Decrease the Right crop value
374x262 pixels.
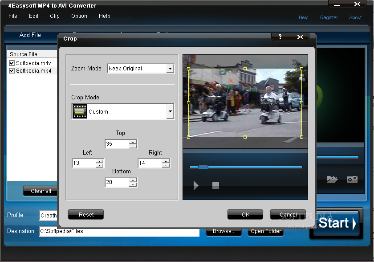coord(166,165)
